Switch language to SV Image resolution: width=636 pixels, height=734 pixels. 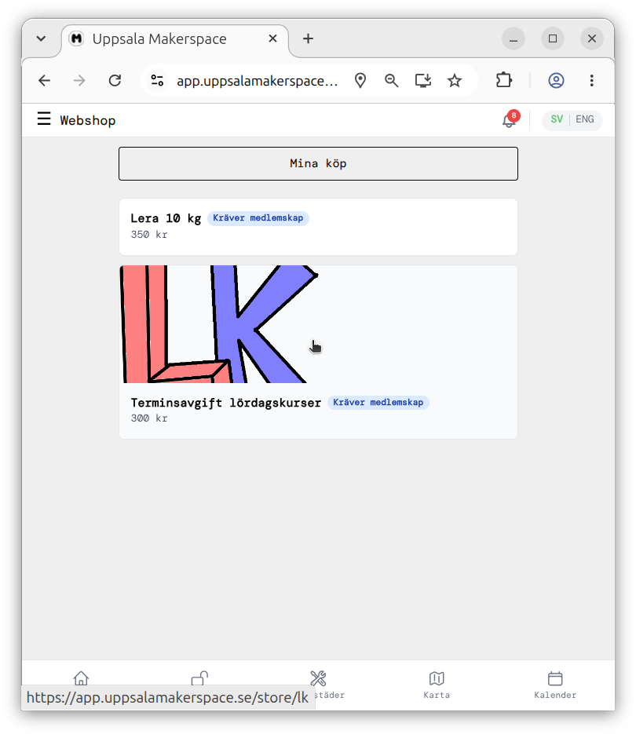pos(557,119)
